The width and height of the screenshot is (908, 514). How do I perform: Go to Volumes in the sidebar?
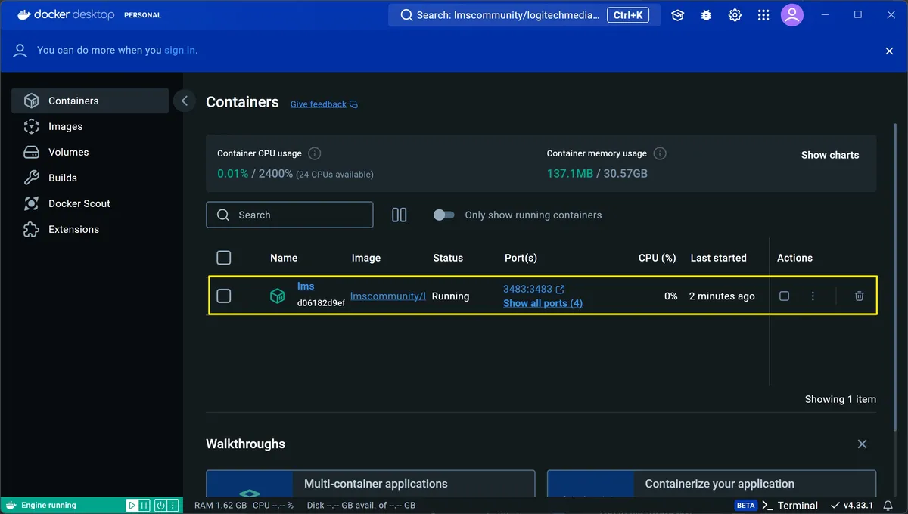(90, 152)
